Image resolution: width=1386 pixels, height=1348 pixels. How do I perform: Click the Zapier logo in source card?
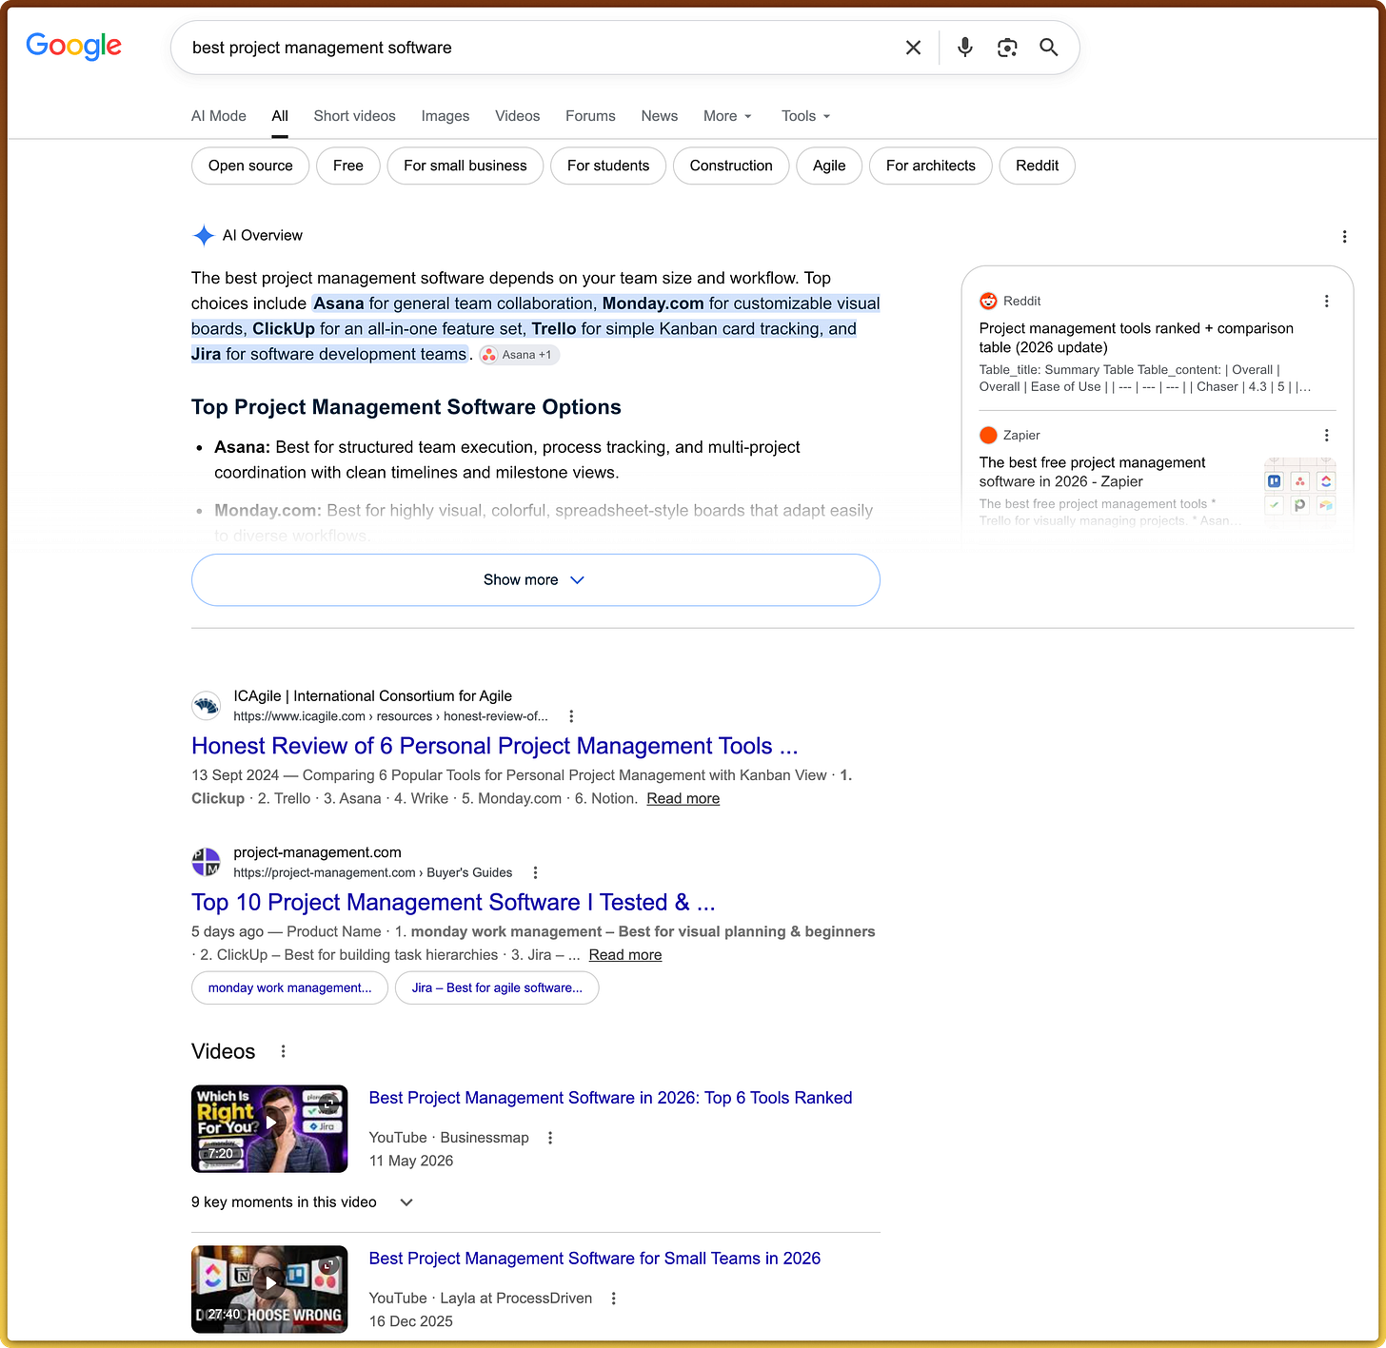[x=988, y=435]
